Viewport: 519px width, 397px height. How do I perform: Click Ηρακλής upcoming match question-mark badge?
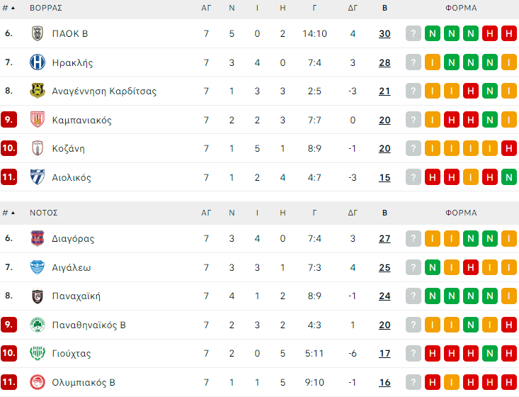point(413,62)
